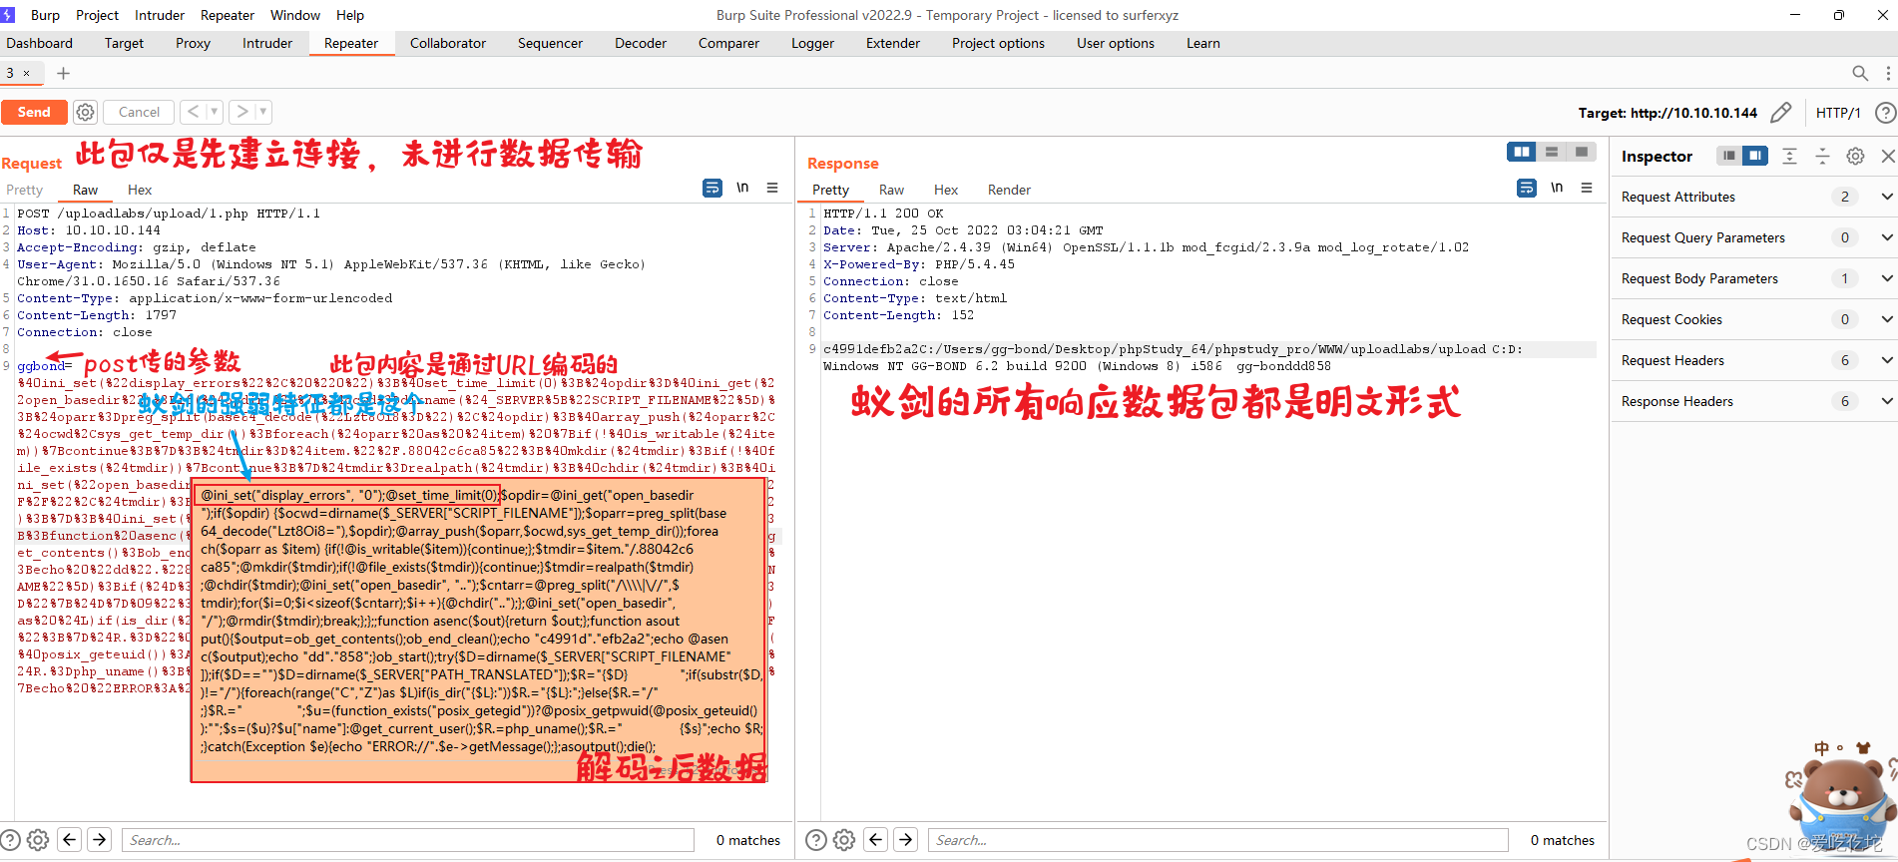Close the Inspector panel
The height and width of the screenshot is (862, 1898).
[x=1887, y=156]
